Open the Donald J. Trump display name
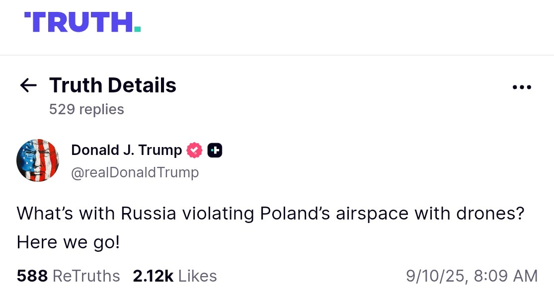This screenshot has width=554, height=297. click(127, 149)
